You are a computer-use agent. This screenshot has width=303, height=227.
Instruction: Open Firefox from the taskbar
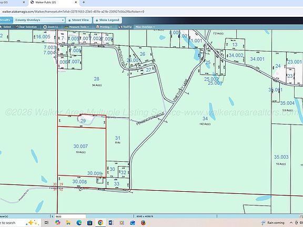point(144,223)
